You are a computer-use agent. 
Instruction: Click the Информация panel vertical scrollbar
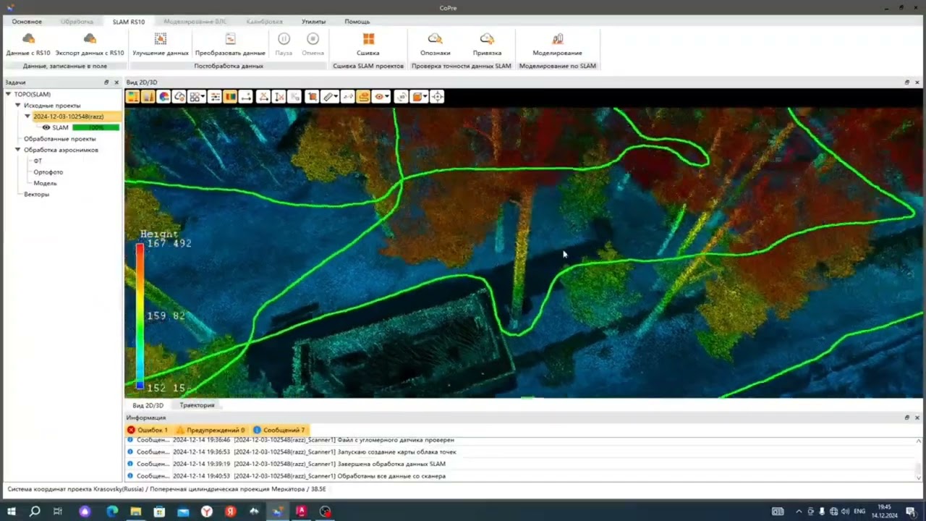point(917,458)
